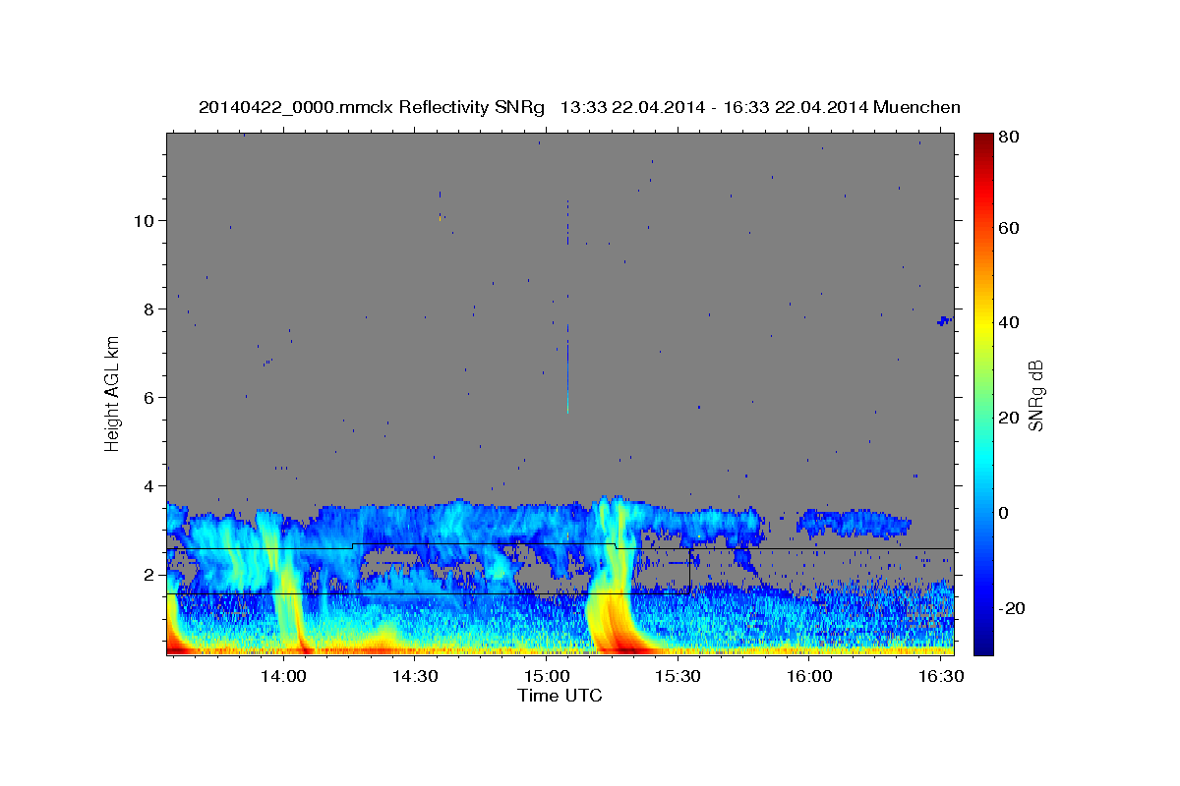Click the 'Height AGL km' y-axis label
Viewport: 1180px width, 786px height.
pyautogui.click(x=112, y=393)
